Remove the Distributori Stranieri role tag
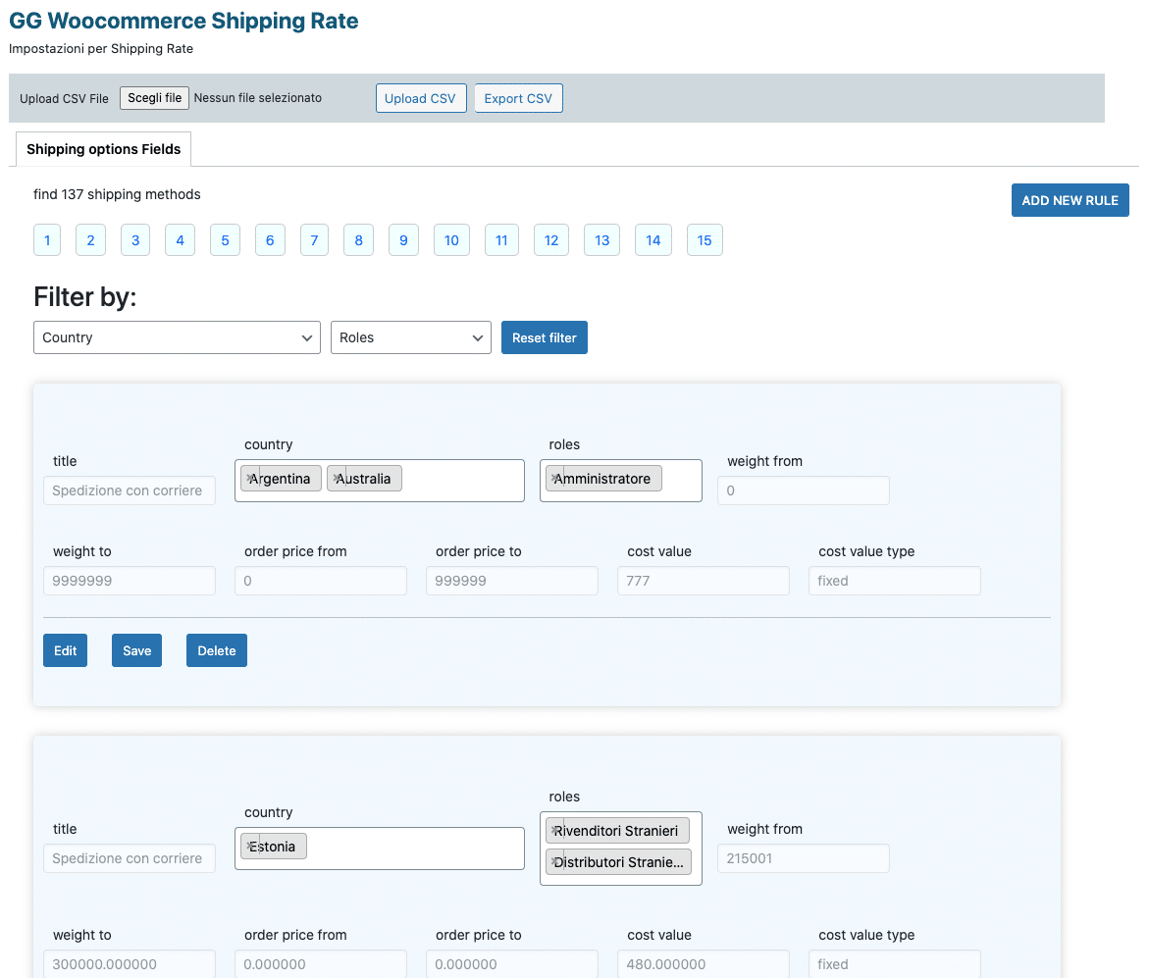The image size is (1149, 978). coord(554,861)
